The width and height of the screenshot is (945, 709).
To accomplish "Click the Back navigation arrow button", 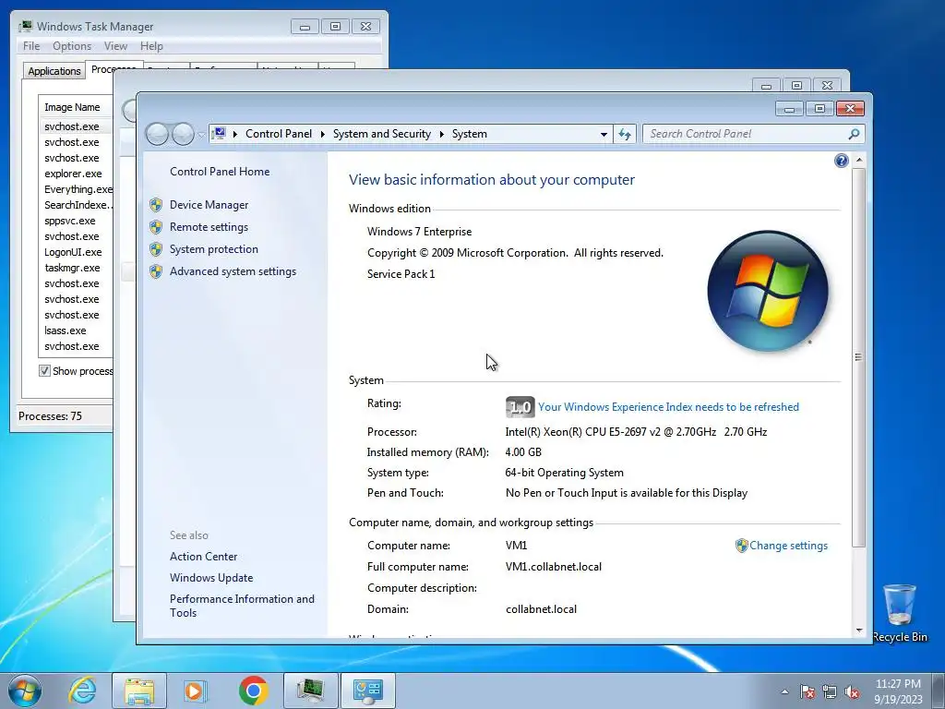I will tap(157, 134).
